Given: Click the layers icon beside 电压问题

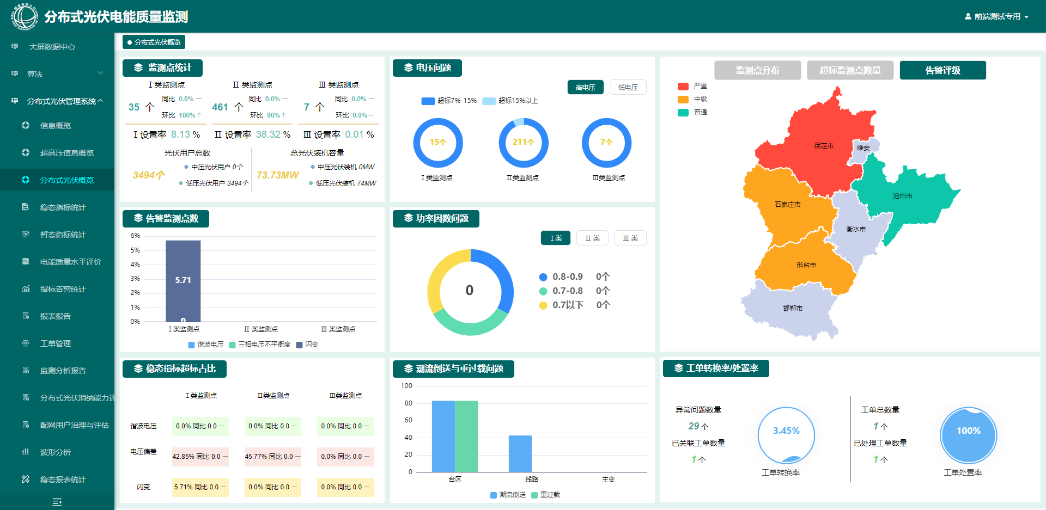Looking at the screenshot, I should [x=409, y=68].
